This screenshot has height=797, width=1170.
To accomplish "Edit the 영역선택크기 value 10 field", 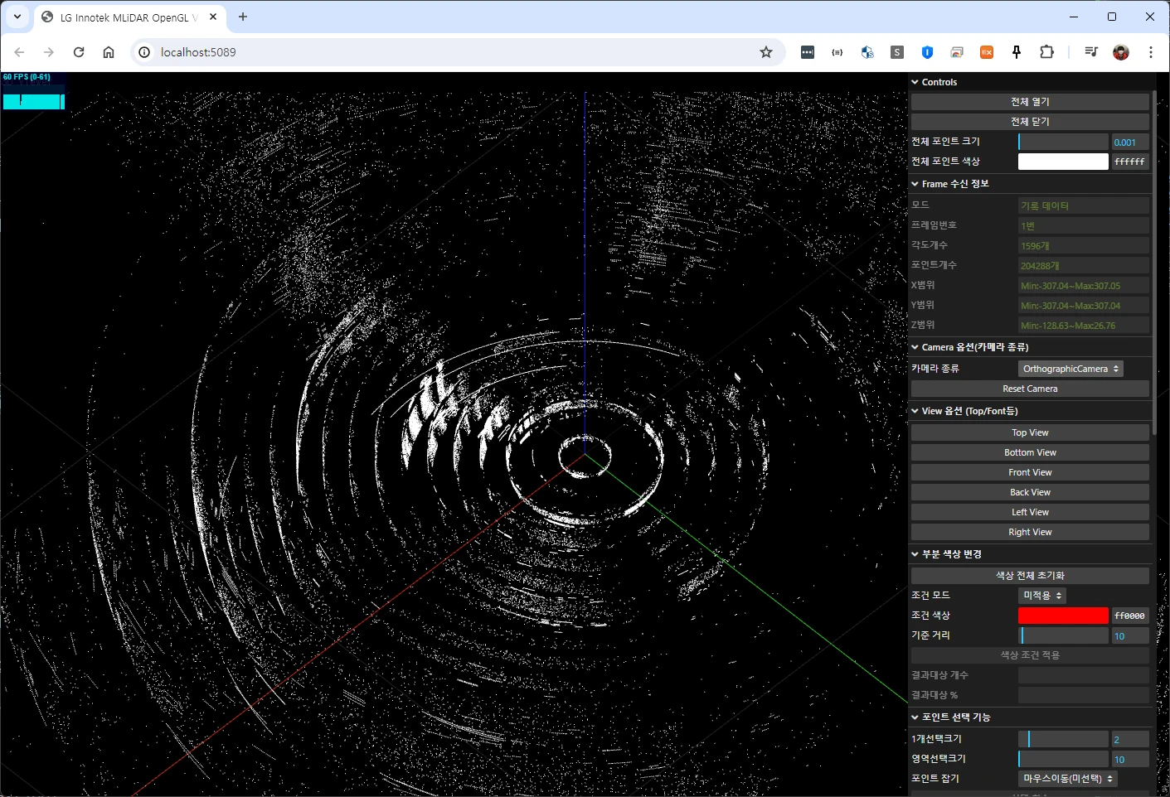I will [1130, 760].
